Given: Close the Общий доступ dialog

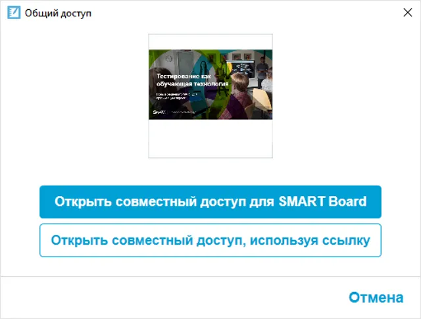Looking at the screenshot, I should tap(408, 12).
